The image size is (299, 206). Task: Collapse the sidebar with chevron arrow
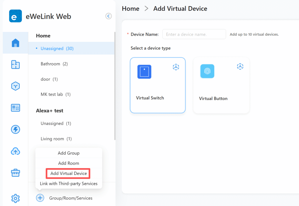pyautogui.click(x=109, y=16)
